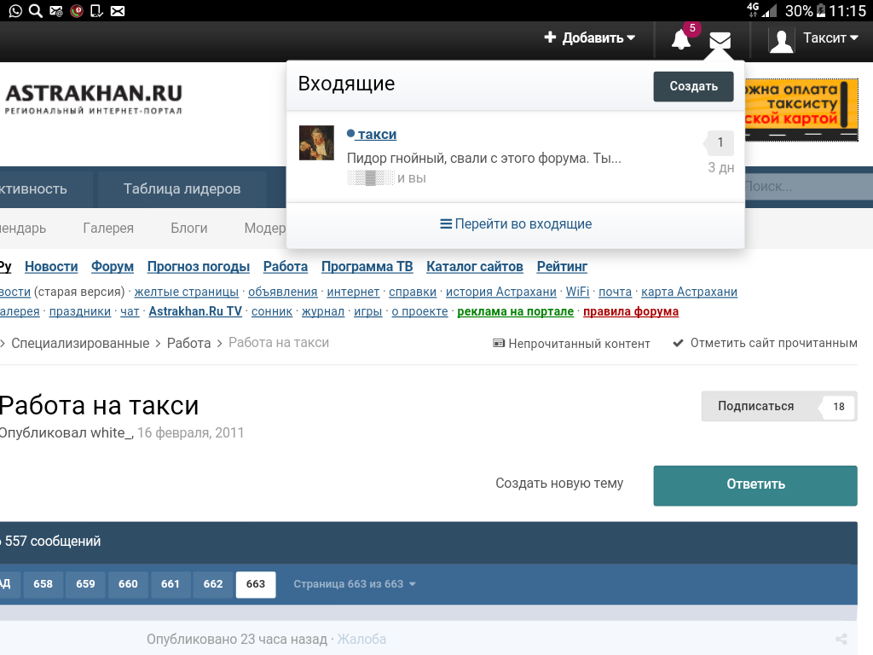Screen dimensions: 873x655
Task: Click the user avatar icon beside Таксит
Action: (781, 40)
